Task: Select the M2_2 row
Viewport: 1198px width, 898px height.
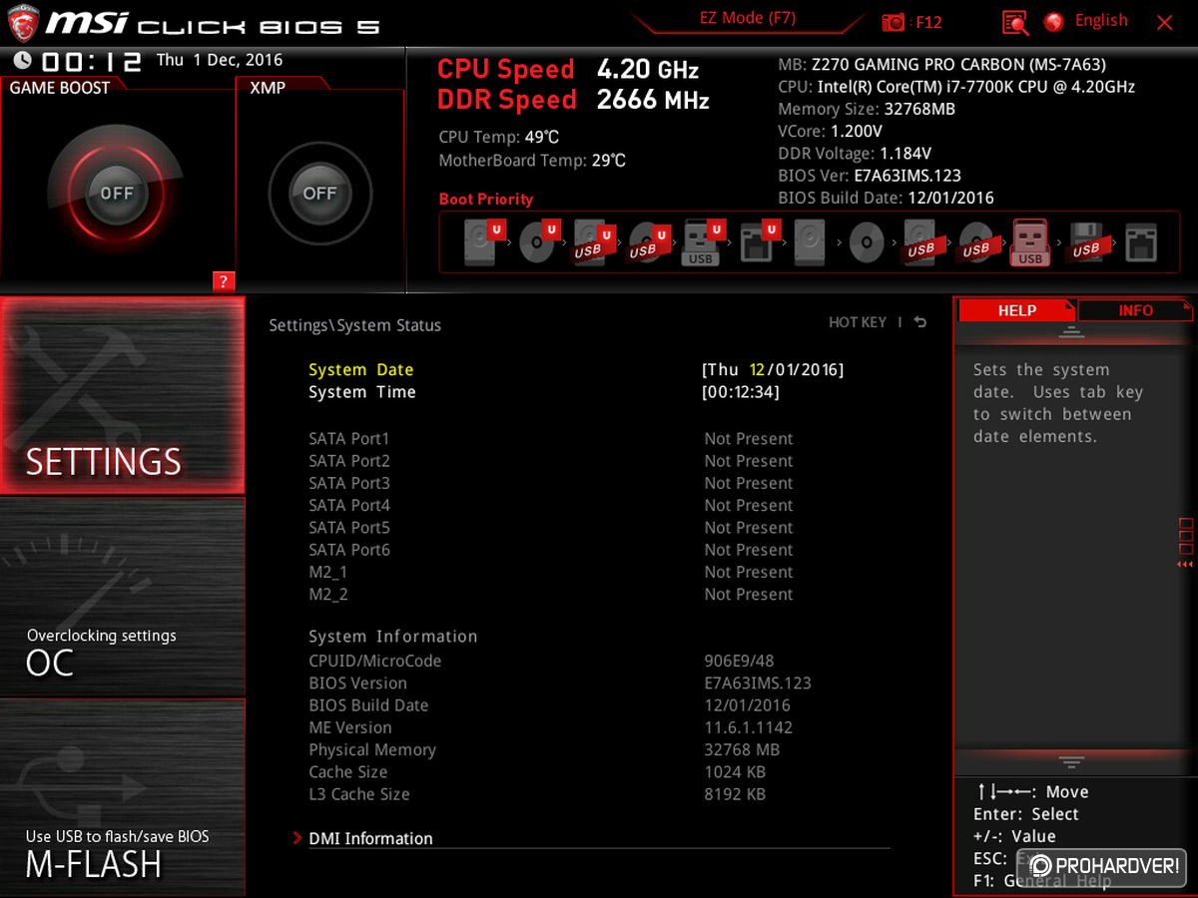Action: click(x=551, y=595)
